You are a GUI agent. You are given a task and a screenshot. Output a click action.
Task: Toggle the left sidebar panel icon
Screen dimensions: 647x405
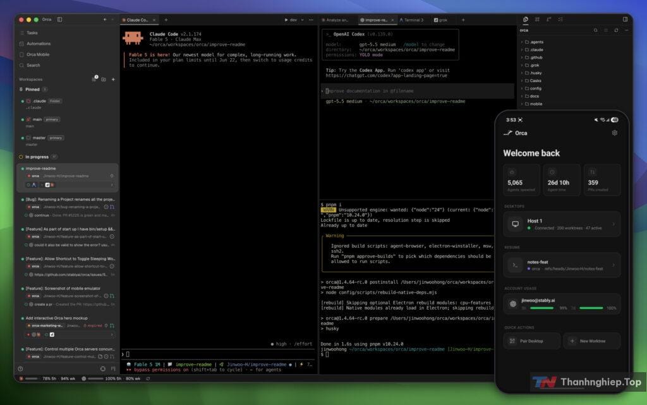[x=60, y=20]
